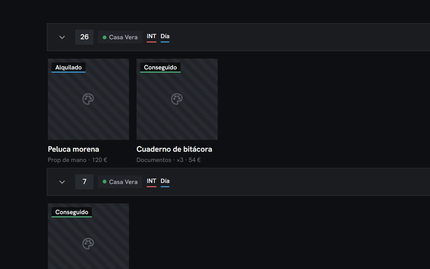Open Cuaderno de bitácora title
Screen dimensions: 430x269
(174, 149)
